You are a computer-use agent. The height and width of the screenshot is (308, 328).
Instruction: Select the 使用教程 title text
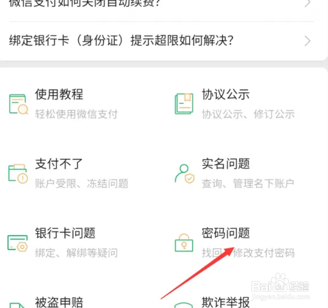tap(59, 94)
